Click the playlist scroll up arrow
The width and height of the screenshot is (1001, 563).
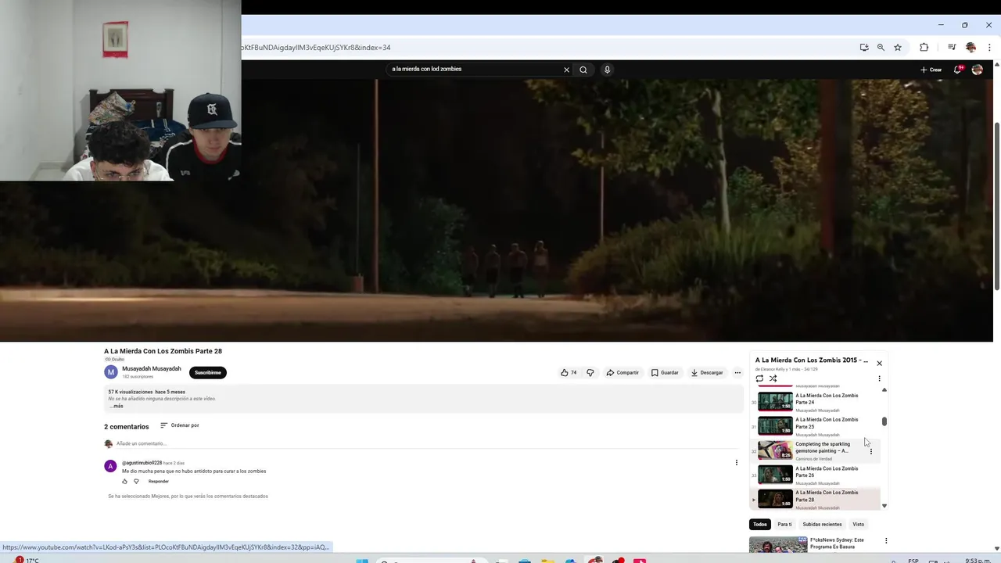tap(884, 389)
